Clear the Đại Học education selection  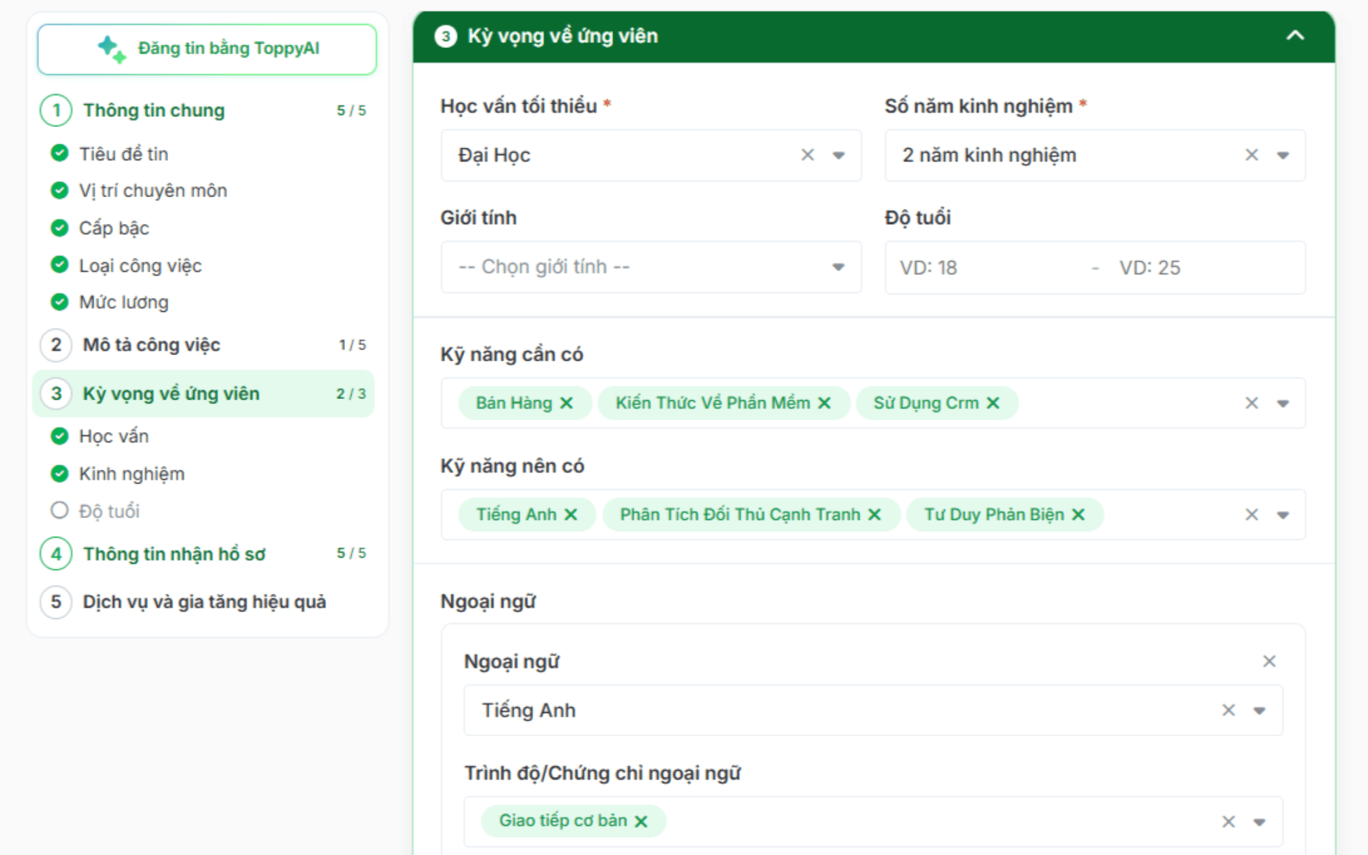808,155
